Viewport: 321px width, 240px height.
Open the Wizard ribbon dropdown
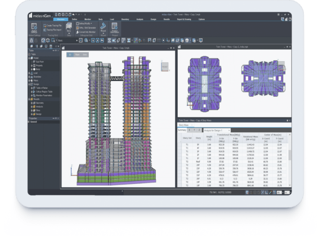(103, 28)
